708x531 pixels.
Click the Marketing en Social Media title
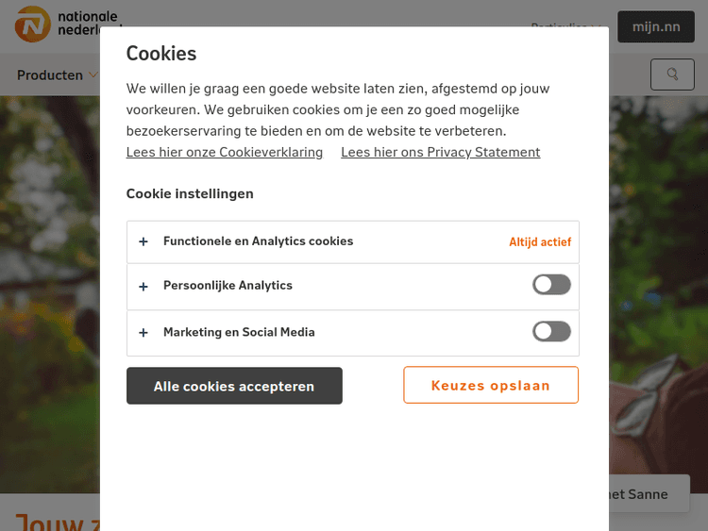(239, 332)
